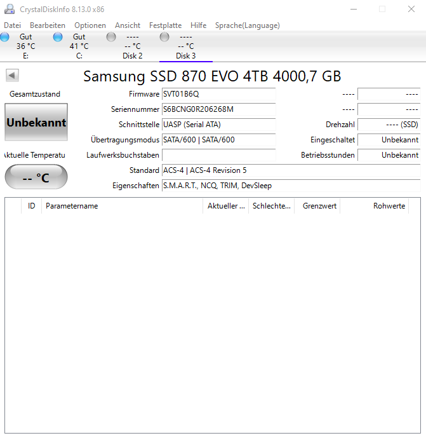Click the Firmware field SVT01B6Q
This screenshot has height=438, width=426.
click(219, 94)
